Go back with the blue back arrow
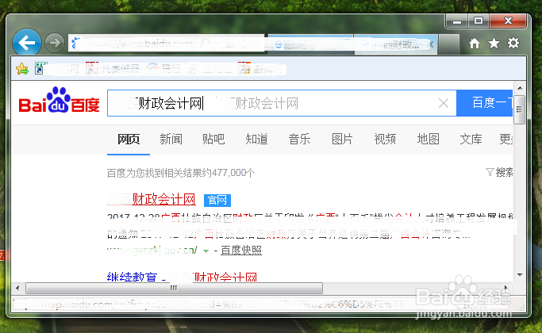This screenshot has width=542, height=333. [27, 43]
